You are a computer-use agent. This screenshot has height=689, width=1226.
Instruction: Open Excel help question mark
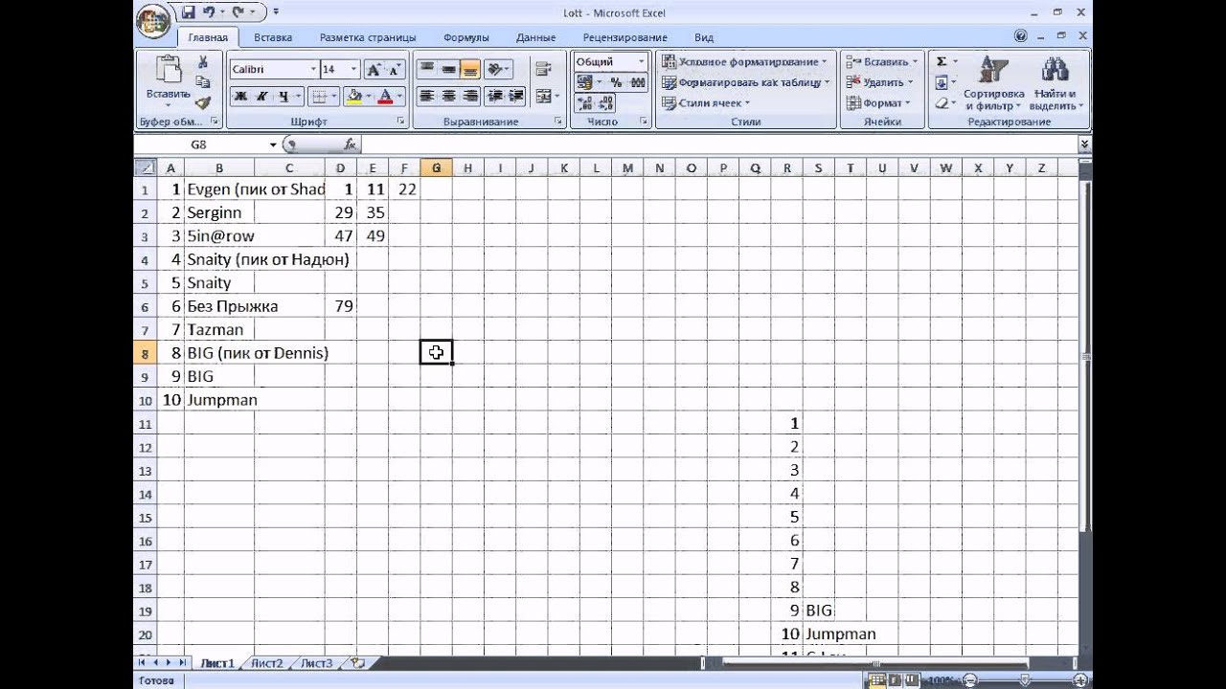(x=1021, y=36)
